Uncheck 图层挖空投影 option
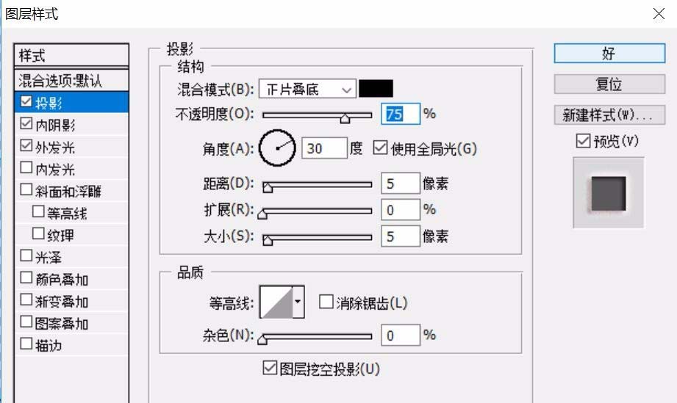Viewport: 677px width, 403px height. click(269, 368)
